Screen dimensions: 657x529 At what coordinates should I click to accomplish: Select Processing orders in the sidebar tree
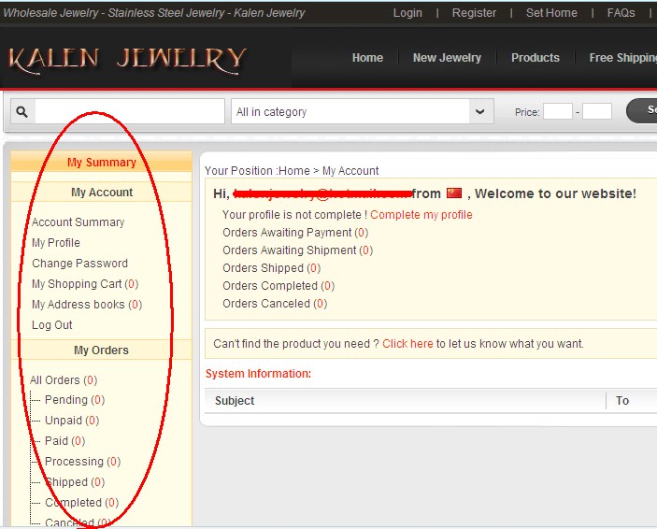pos(82,462)
